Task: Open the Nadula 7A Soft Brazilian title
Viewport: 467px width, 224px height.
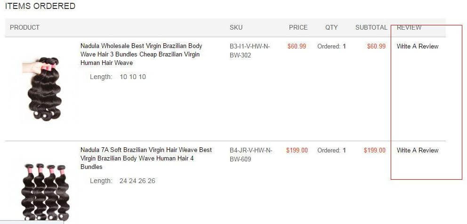Action: (146, 158)
